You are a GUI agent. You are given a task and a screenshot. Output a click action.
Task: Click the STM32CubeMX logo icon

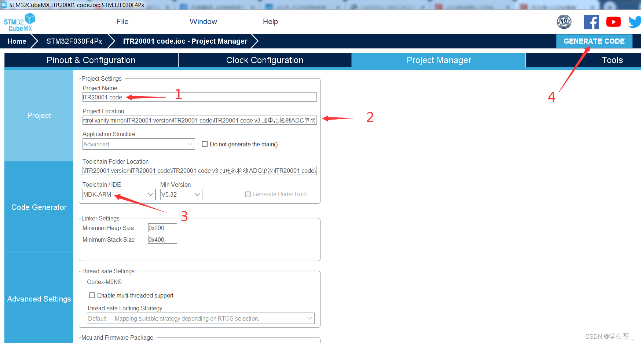19,22
